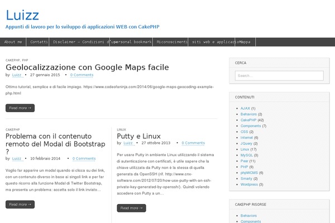The width and height of the screenshot is (335, 223).
Task: Read more of the Bootstrap Modal post
Action: point(20,205)
